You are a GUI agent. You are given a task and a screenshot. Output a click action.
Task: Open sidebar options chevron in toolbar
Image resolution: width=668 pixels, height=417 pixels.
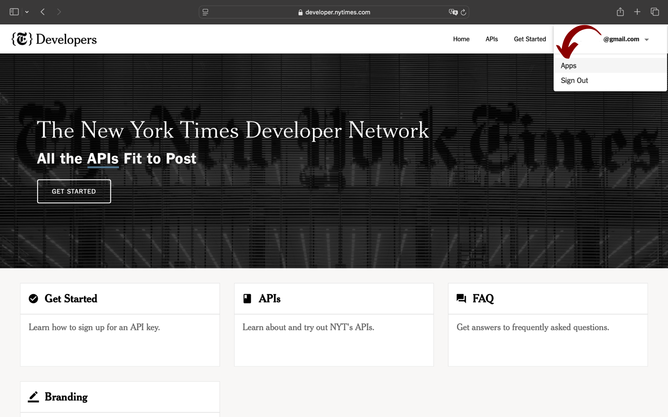27,12
